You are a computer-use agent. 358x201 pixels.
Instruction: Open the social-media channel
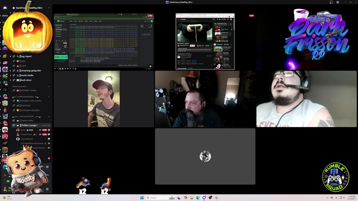point(31,75)
